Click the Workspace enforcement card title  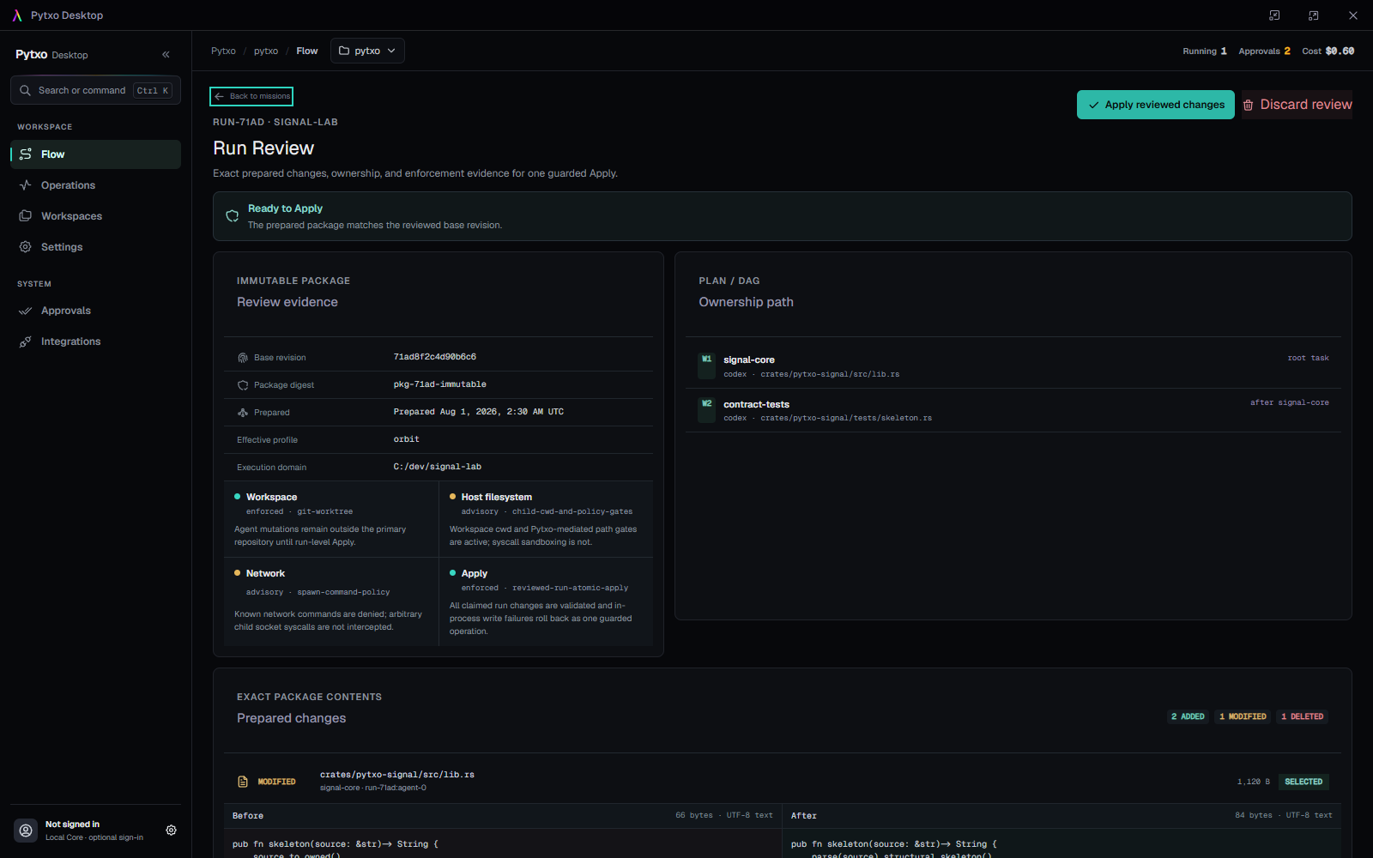click(272, 498)
